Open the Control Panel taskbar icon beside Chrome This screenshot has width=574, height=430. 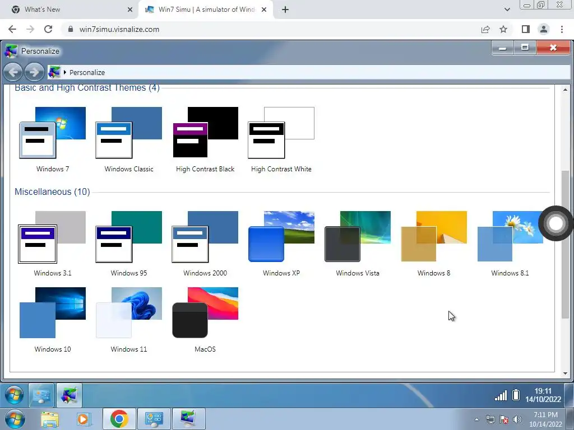[154, 419]
